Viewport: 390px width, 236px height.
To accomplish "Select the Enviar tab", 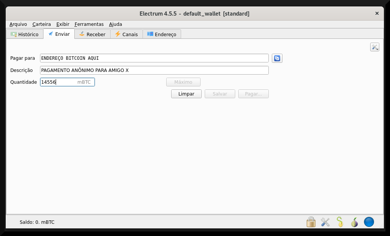I will 59,34.
